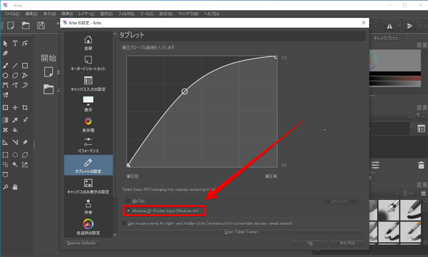Click the Open Tablet Tester button
Image resolution: width=428 pixels, height=257 pixels.
pos(242,232)
